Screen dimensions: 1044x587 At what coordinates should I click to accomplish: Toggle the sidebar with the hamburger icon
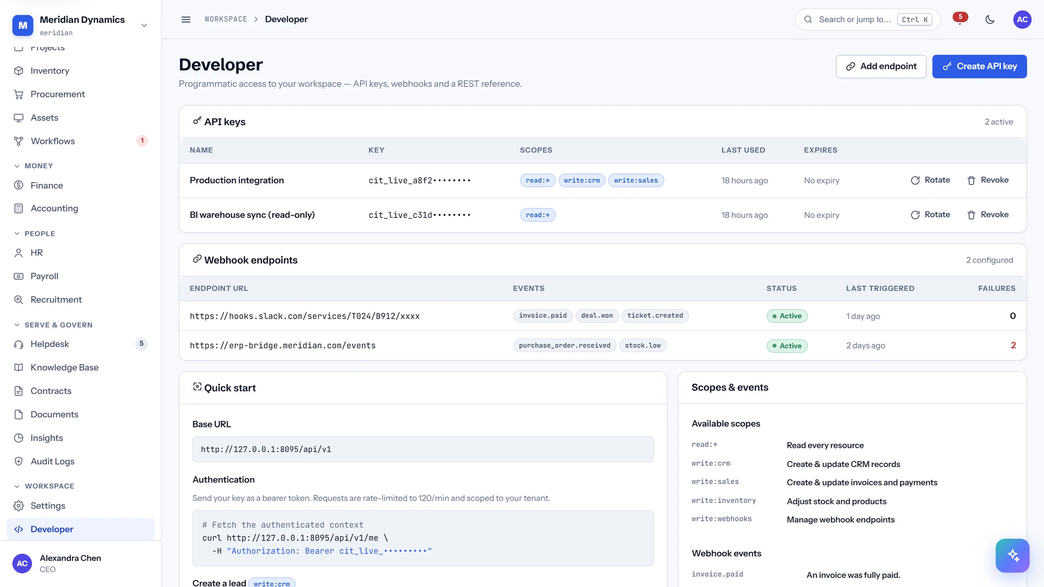tap(186, 20)
